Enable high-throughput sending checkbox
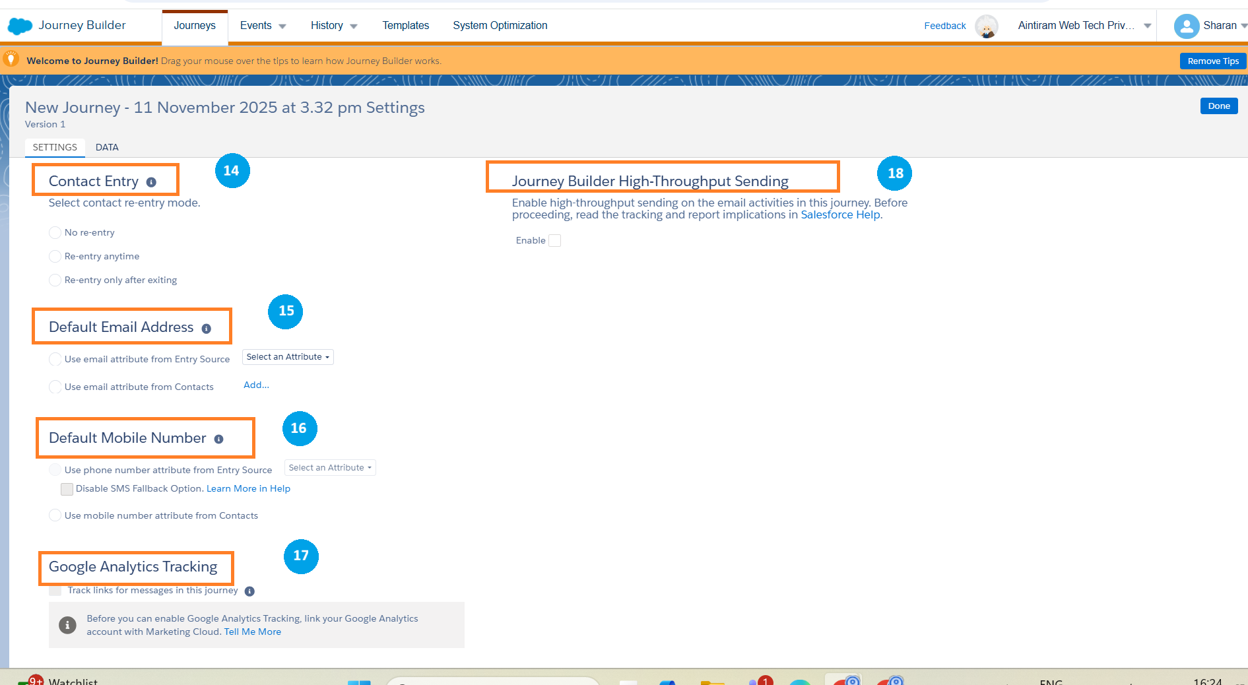Image resolution: width=1248 pixels, height=685 pixels. point(555,240)
